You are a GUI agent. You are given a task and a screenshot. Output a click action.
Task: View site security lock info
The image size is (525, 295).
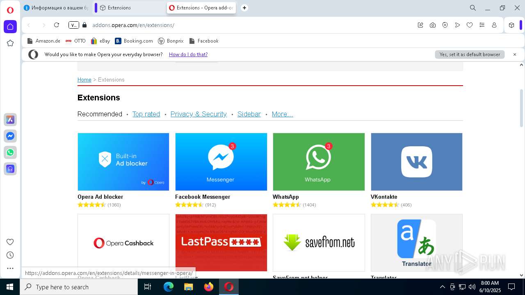[85, 25]
